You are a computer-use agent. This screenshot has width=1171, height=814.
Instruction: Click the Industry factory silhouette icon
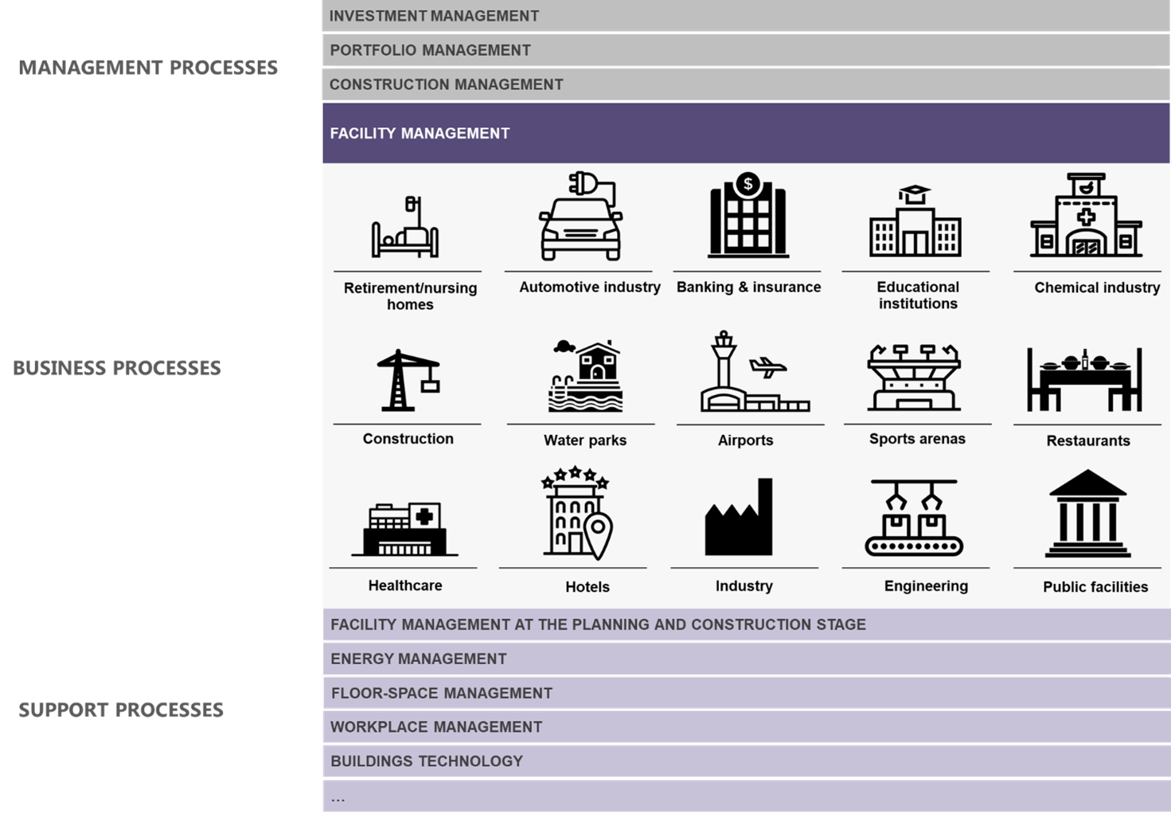click(740, 519)
